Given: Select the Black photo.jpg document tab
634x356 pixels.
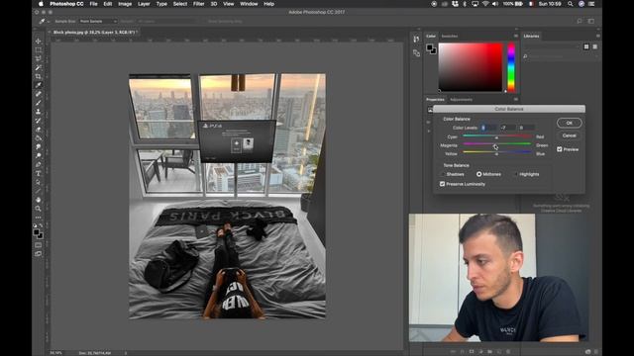Looking at the screenshot, I should point(93,32).
